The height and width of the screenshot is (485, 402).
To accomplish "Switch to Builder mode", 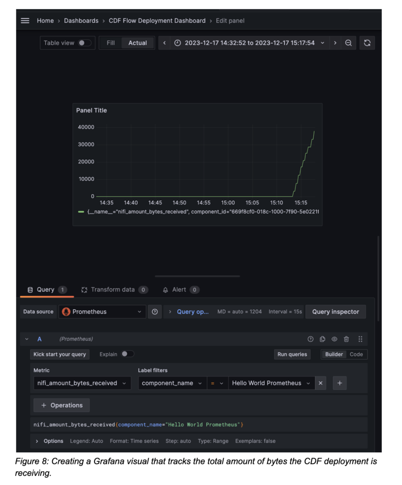I will tap(334, 354).
